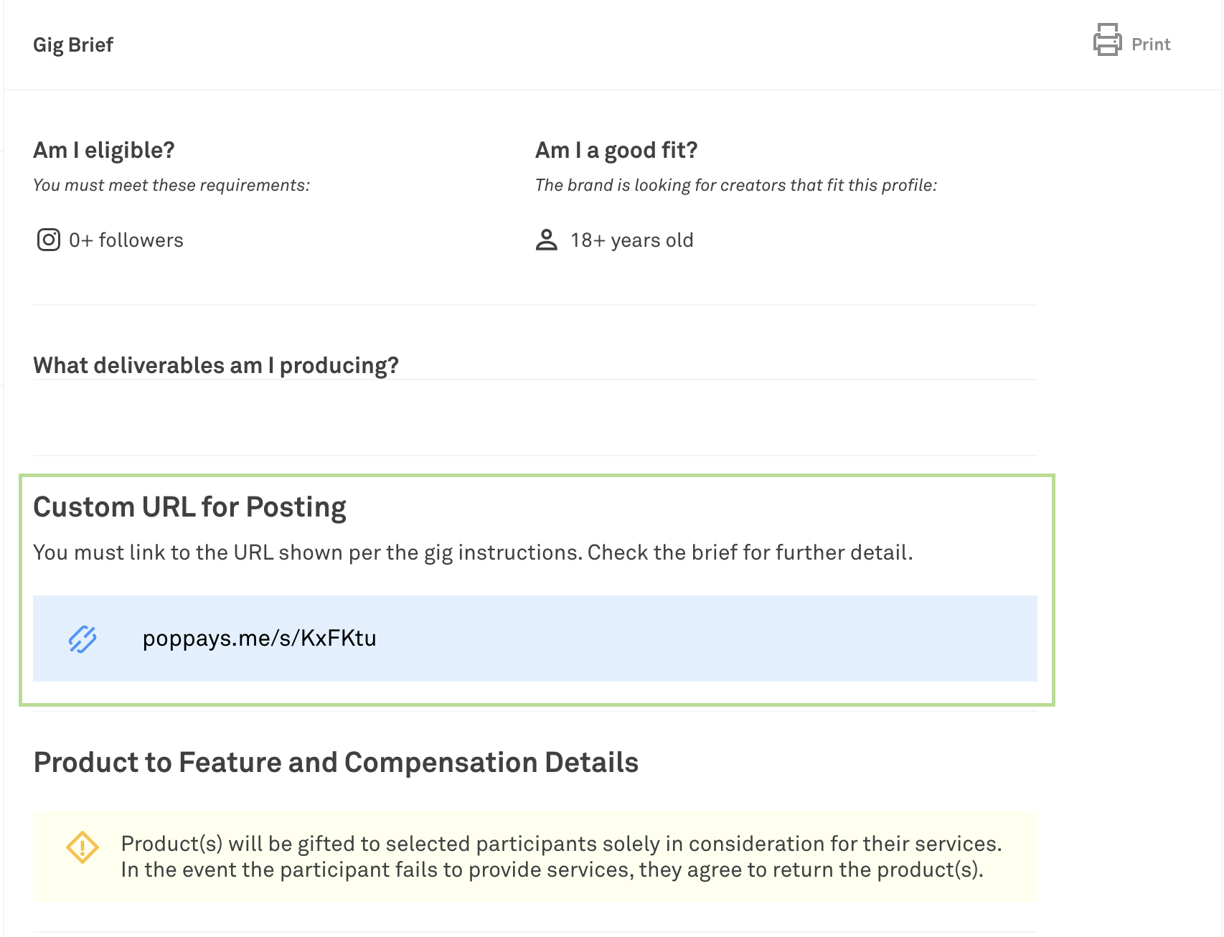Click the person icon beside age requirement
1224x937 pixels.
(546, 240)
